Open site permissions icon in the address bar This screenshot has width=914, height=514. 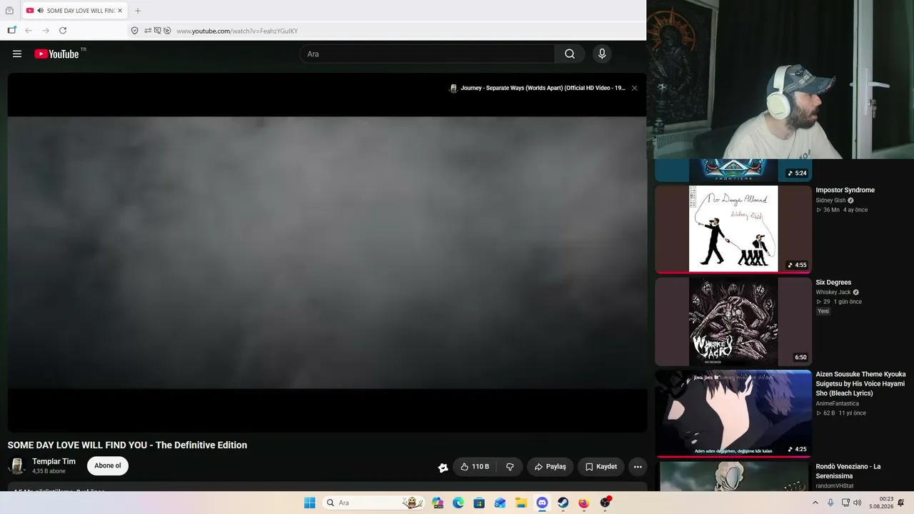coord(148,31)
